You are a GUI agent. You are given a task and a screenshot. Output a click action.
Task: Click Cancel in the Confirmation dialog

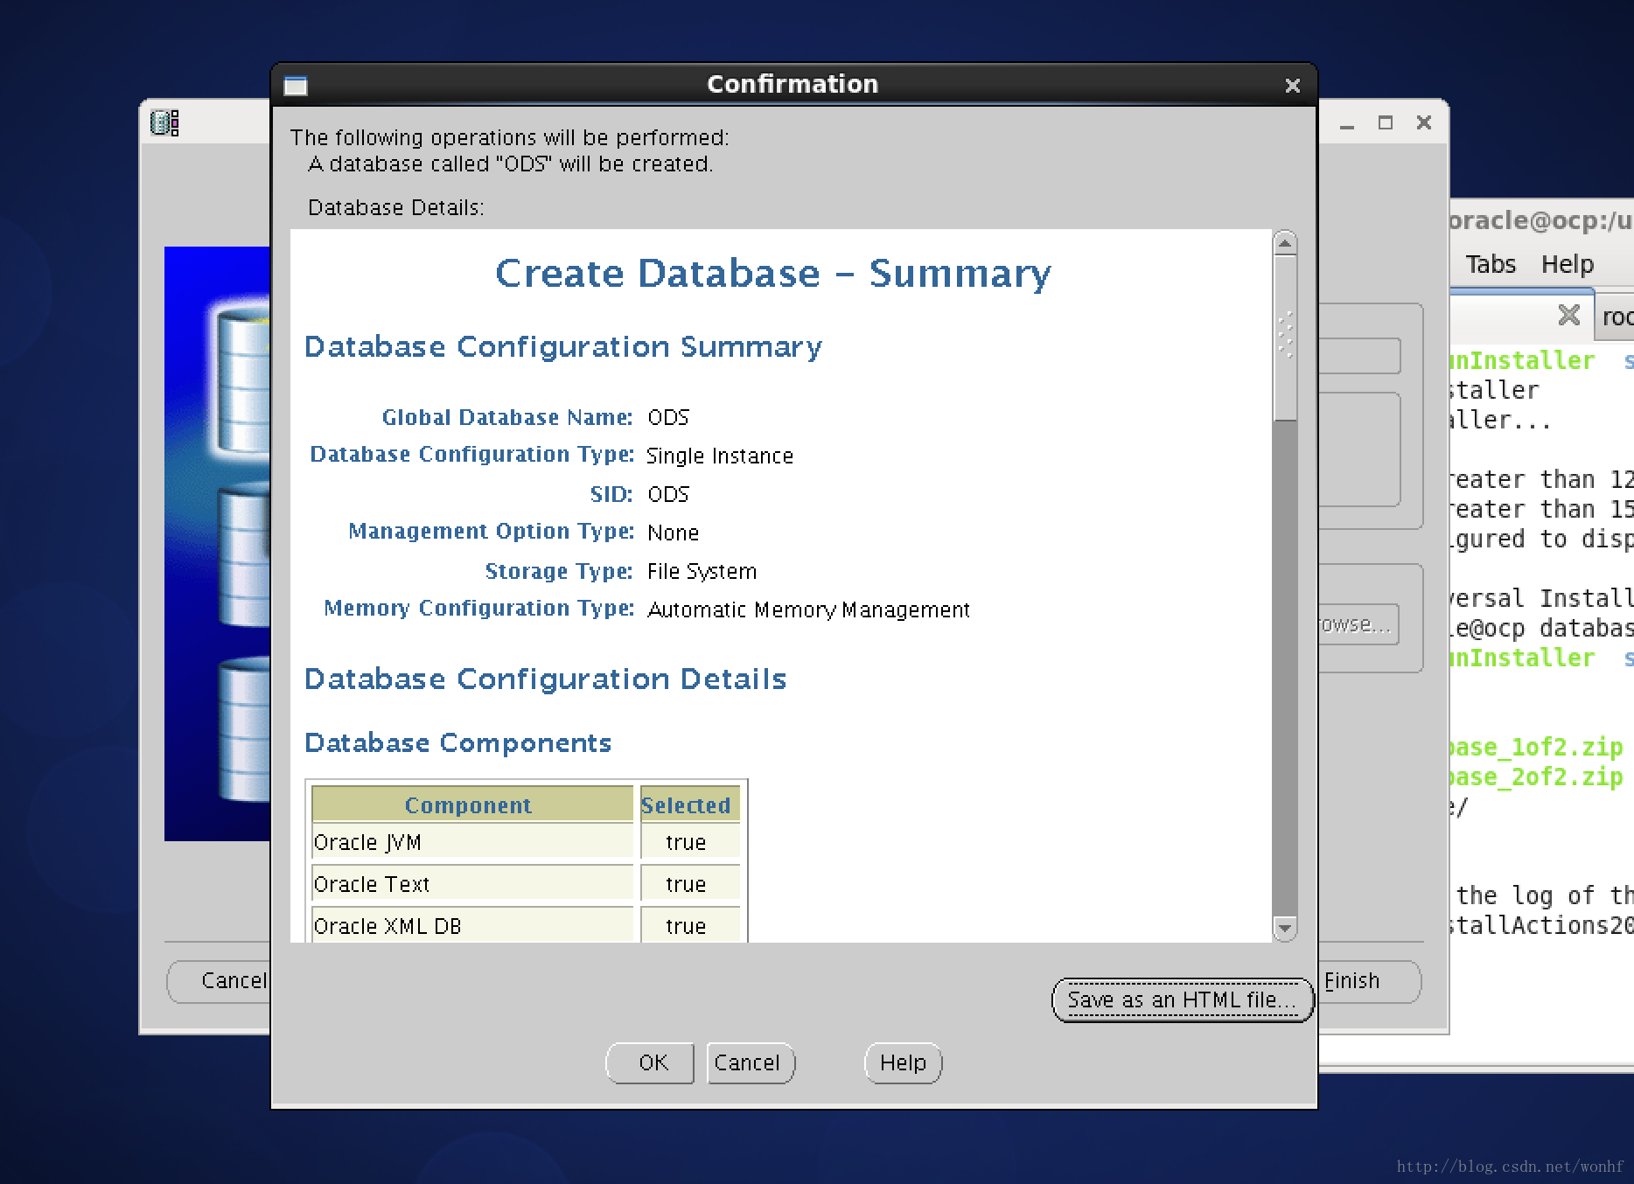pyautogui.click(x=751, y=1062)
